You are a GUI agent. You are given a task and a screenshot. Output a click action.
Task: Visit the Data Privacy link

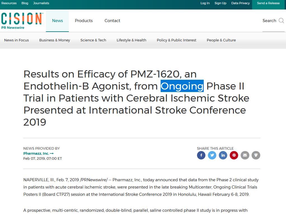[240, 3]
